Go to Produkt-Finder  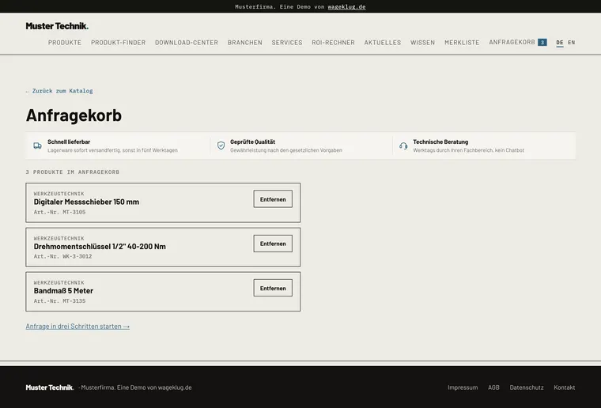(x=118, y=43)
